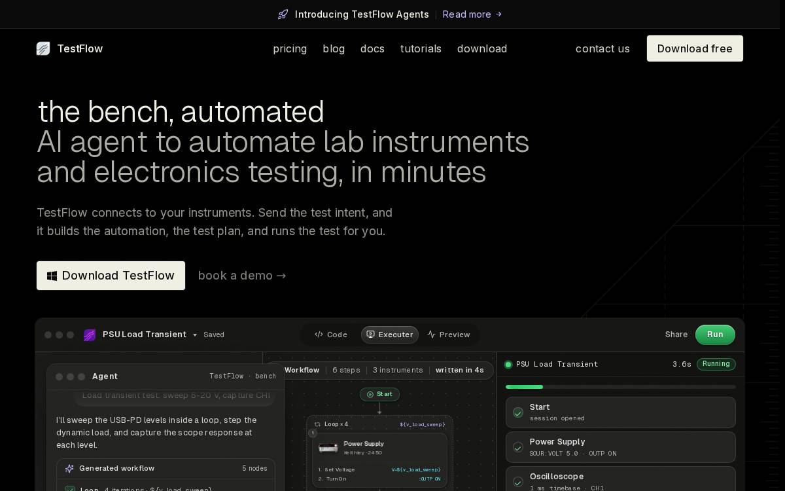Click the 5 nodes count label
This screenshot has height=491, width=785.
point(254,468)
